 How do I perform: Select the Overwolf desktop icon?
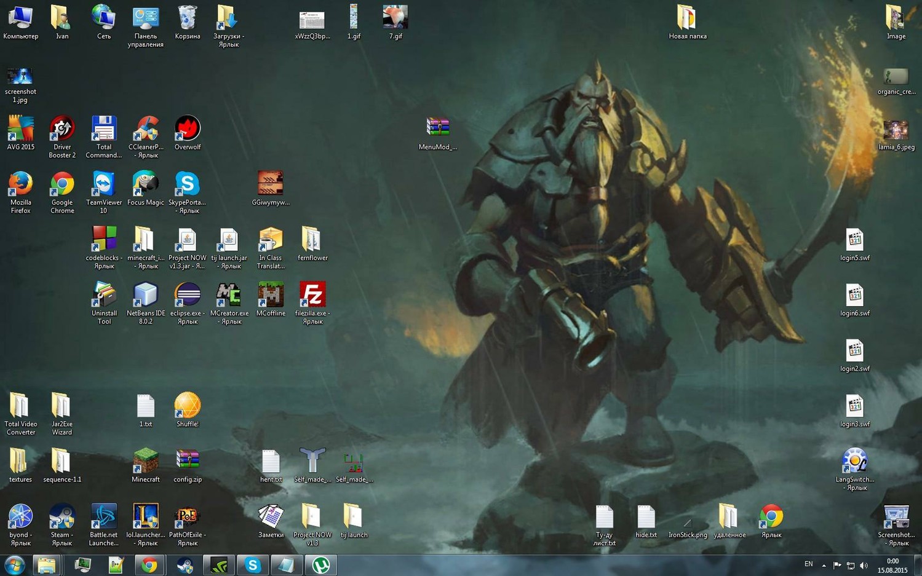(x=187, y=129)
